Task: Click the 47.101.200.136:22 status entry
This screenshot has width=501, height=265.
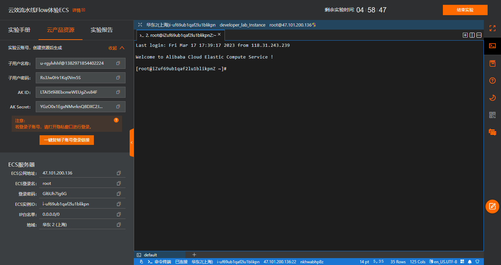Action: (280, 262)
